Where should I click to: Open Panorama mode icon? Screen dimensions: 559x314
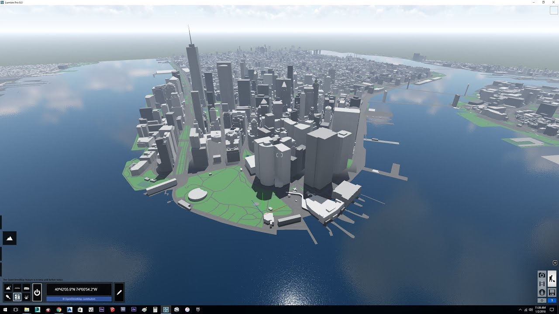coord(542,292)
